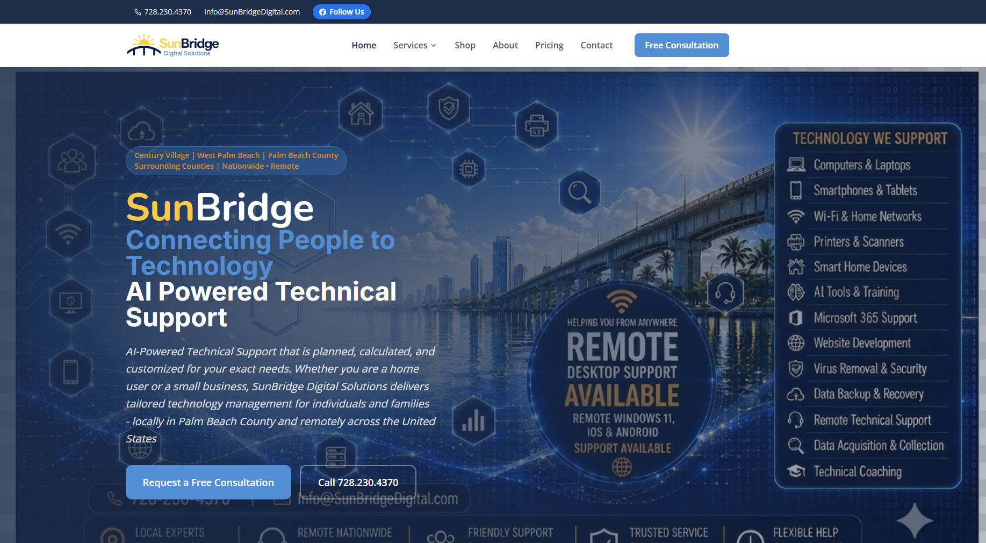
Task: Click the 'FRIENDLY SUPPORT' label at bottom
Action: (x=510, y=533)
